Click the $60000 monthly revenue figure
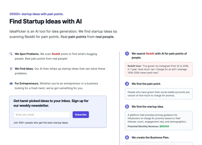 point(164,126)
